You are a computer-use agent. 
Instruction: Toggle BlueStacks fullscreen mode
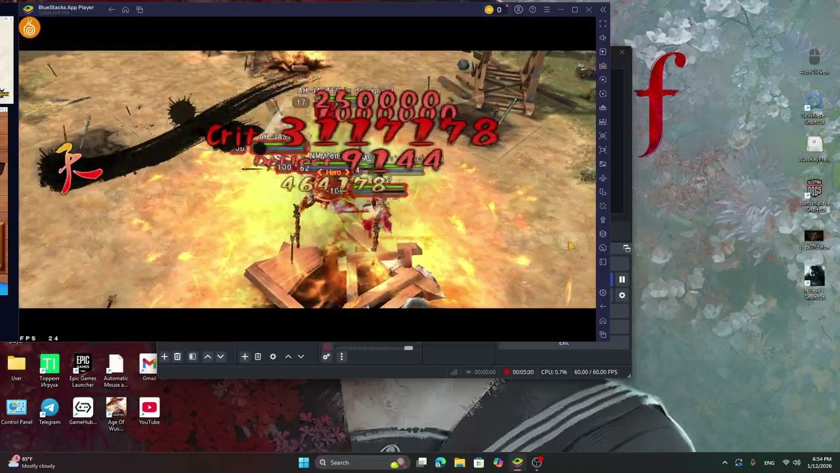click(603, 24)
